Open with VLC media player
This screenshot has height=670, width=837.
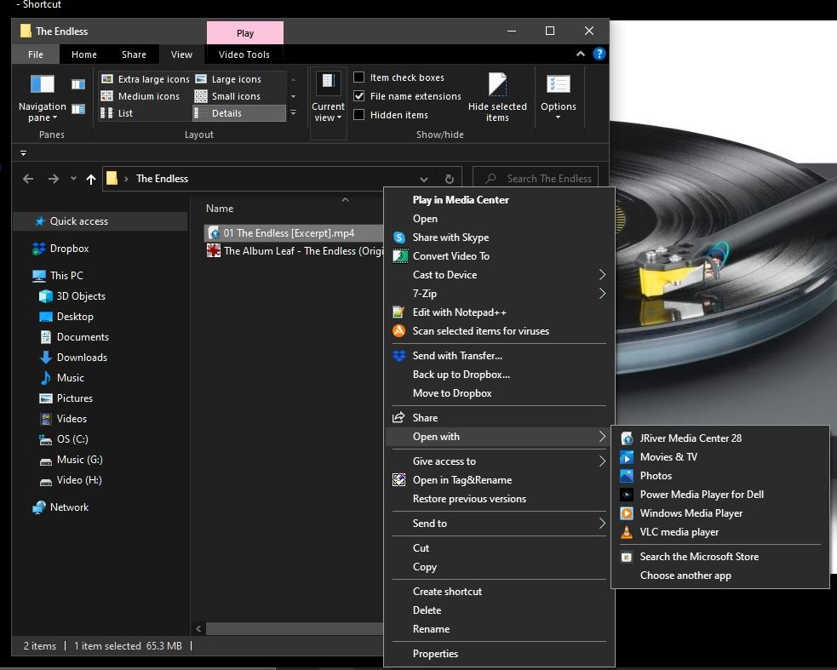tap(679, 532)
